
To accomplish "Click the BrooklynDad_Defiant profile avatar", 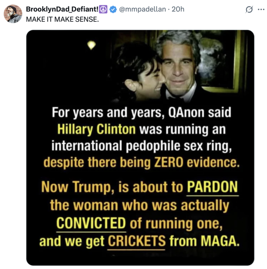I will [x=13, y=14].
